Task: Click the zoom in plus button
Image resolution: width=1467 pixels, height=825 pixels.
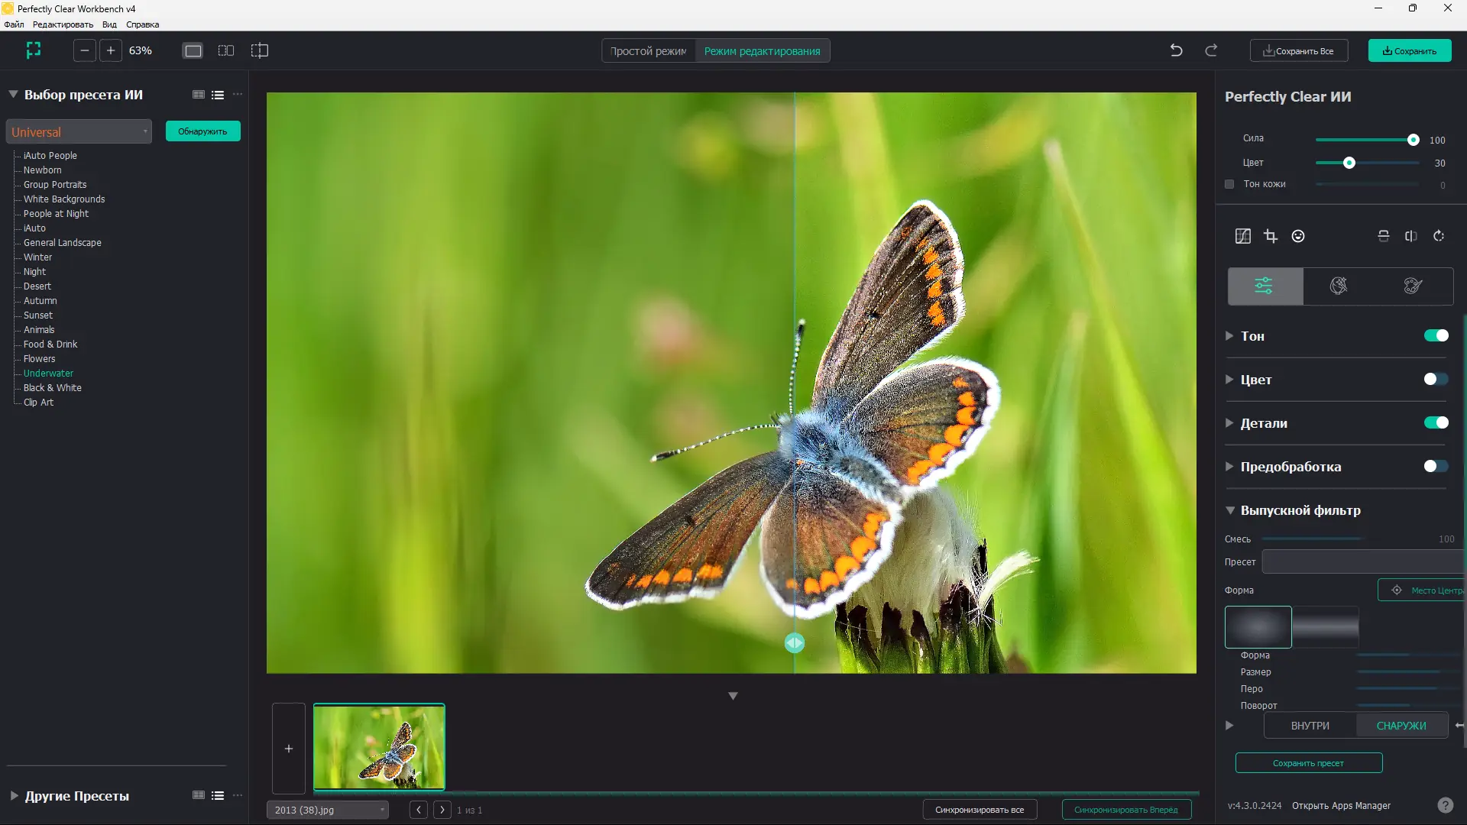Action: 111,50
